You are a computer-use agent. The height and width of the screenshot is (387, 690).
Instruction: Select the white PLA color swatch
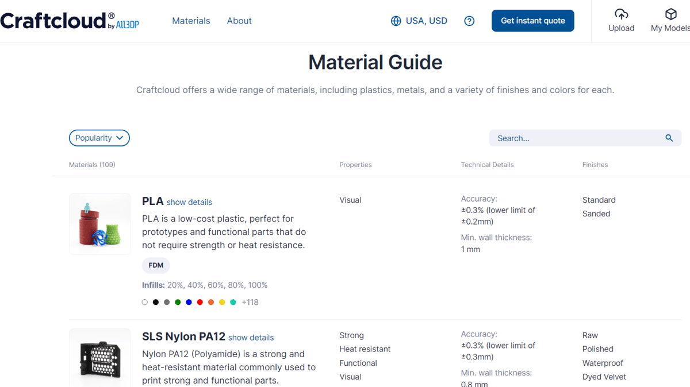(144, 302)
